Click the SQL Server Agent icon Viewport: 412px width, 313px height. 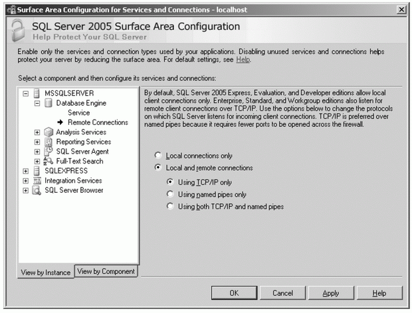[x=48, y=151]
